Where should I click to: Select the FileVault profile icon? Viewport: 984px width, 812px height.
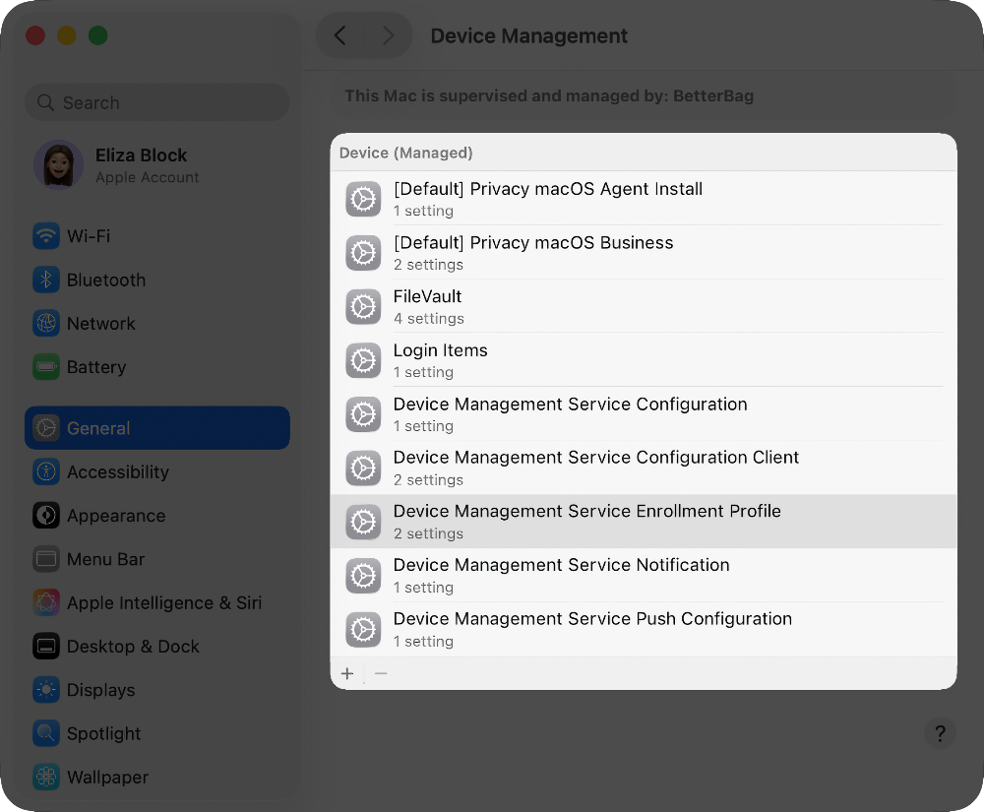pyautogui.click(x=363, y=306)
